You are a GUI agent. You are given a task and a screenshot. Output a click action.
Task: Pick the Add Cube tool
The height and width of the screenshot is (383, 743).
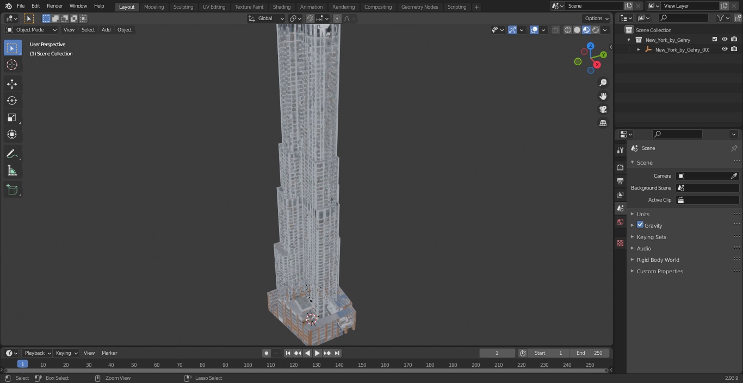tap(12, 190)
